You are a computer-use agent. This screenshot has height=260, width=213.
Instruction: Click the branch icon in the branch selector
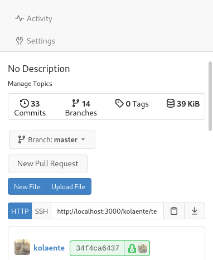21,139
